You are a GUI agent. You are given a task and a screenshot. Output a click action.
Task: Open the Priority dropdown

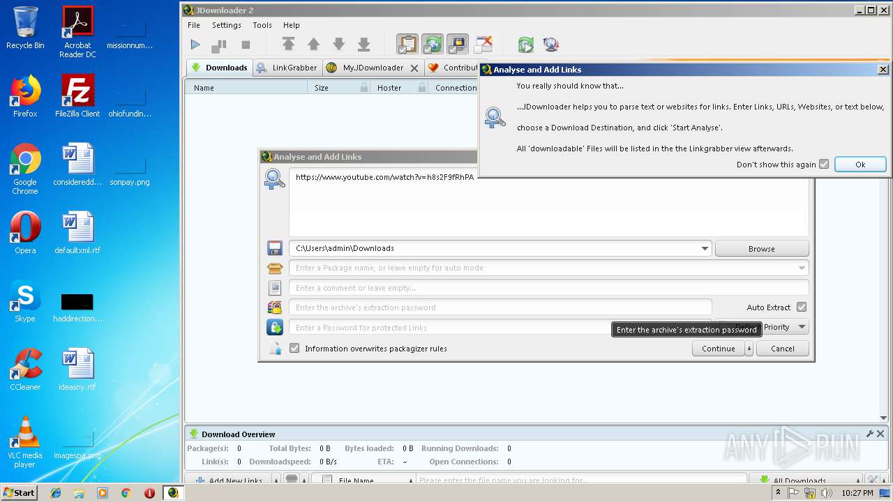tap(802, 326)
